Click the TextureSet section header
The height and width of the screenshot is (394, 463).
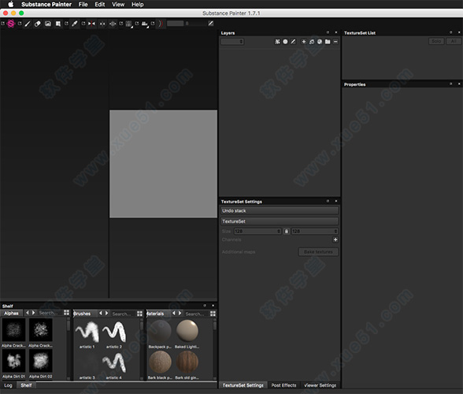coord(280,221)
